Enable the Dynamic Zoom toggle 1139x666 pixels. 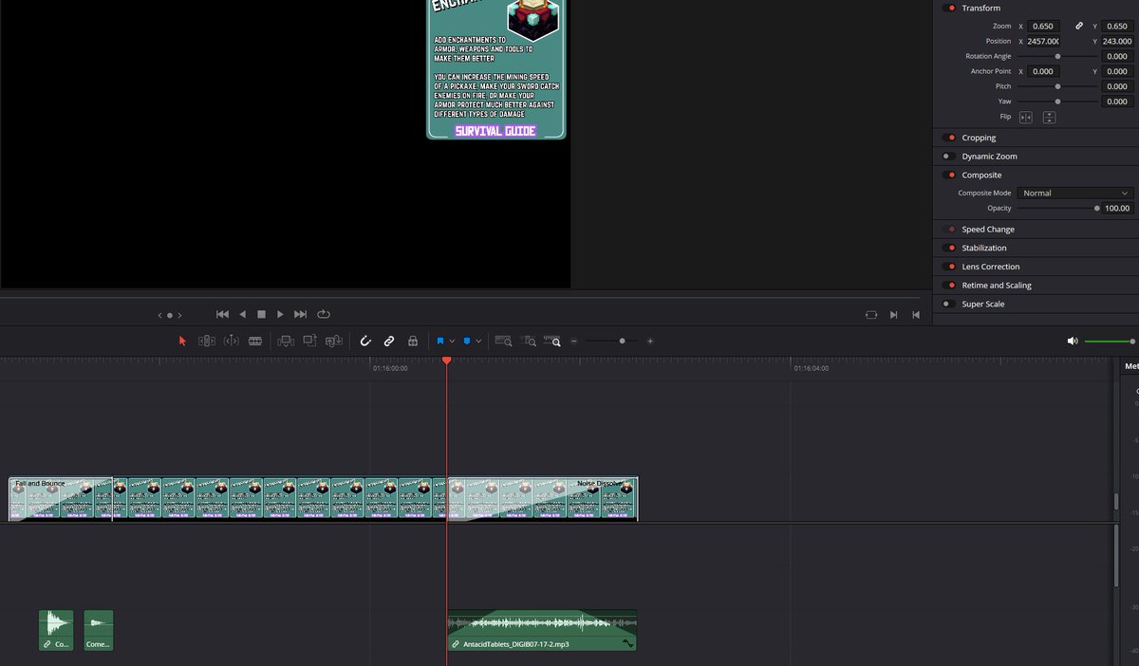click(x=949, y=157)
